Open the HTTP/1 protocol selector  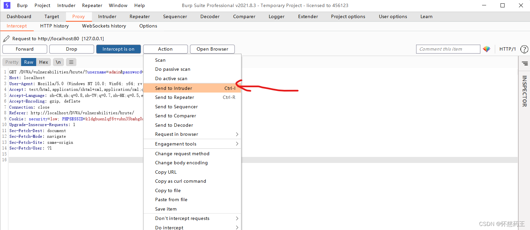coord(508,49)
